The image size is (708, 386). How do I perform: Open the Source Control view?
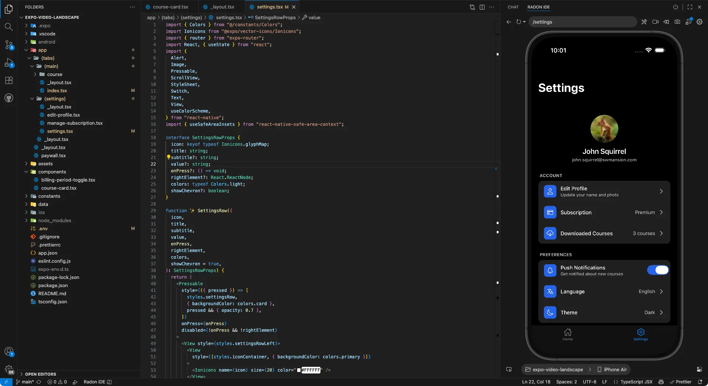8,45
